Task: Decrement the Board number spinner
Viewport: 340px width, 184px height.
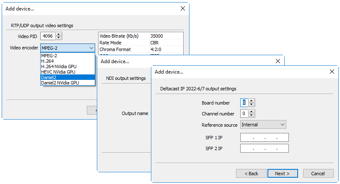Action: click(251, 105)
